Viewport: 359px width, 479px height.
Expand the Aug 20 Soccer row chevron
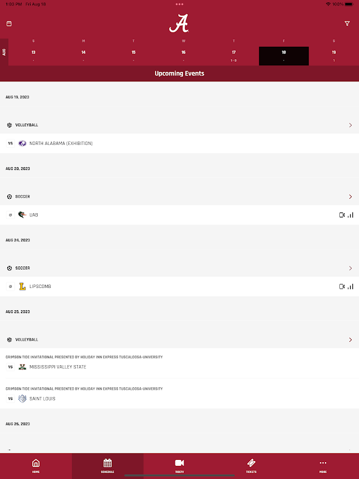[351, 197]
